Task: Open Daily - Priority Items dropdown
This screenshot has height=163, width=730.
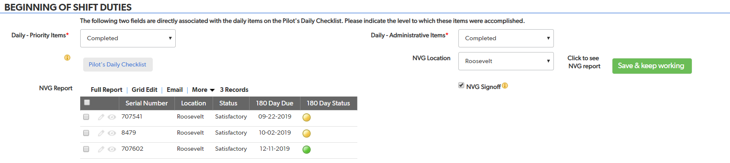Action: [128, 38]
